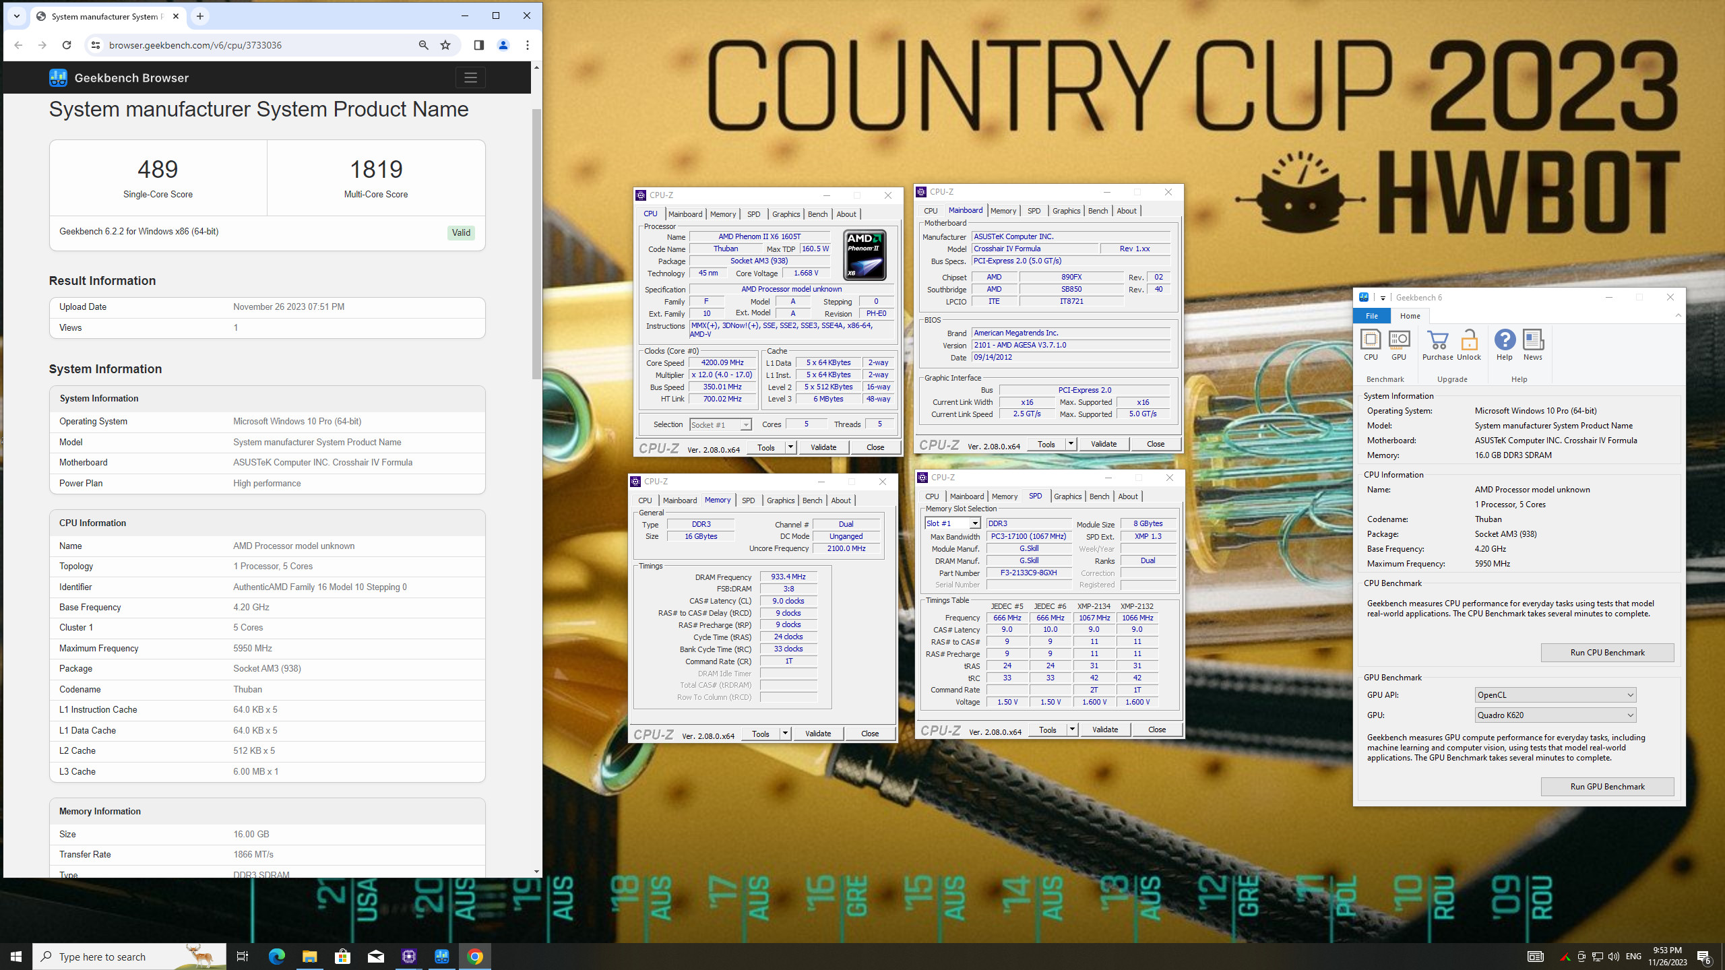Go back using Chrome back arrow
The width and height of the screenshot is (1725, 970).
click(x=18, y=45)
